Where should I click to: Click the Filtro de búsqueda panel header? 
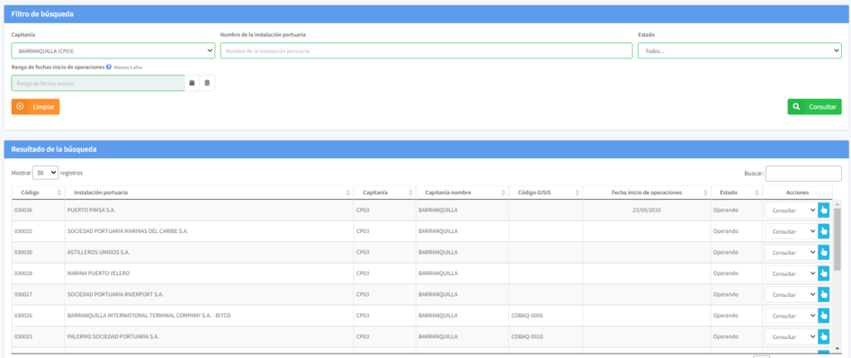(x=426, y=14)
